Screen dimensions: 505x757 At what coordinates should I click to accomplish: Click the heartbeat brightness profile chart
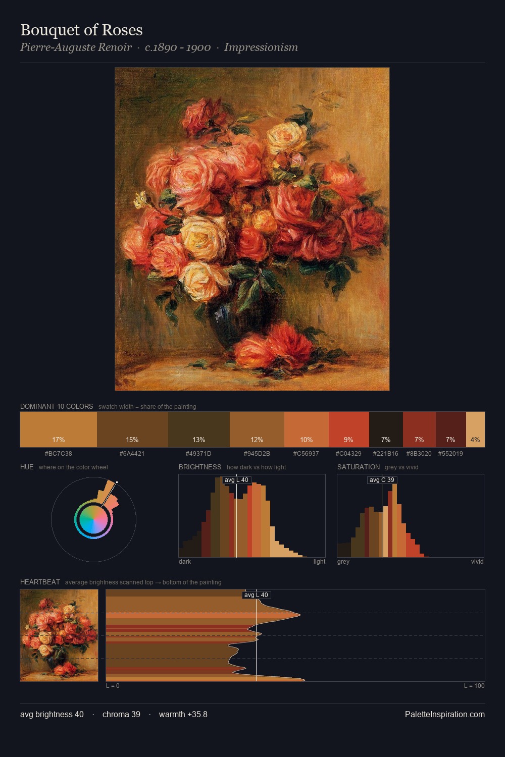tap(295, 635)
